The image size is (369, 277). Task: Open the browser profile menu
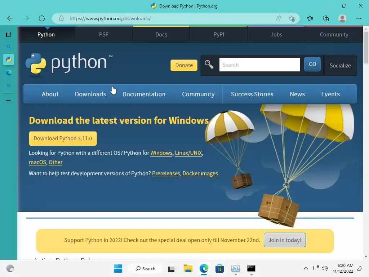[342, 18]
